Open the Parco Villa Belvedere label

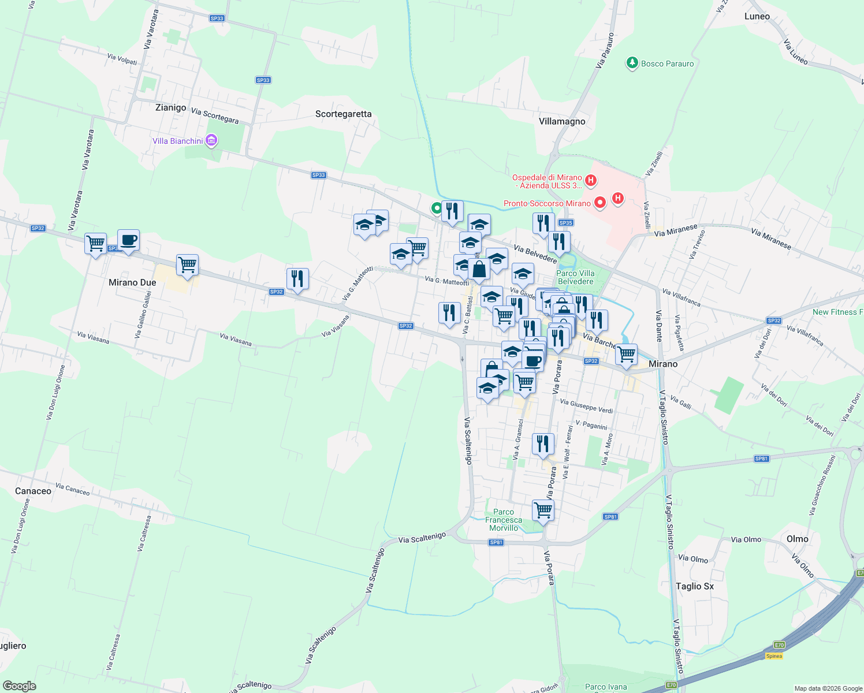(x=575, y=277)
